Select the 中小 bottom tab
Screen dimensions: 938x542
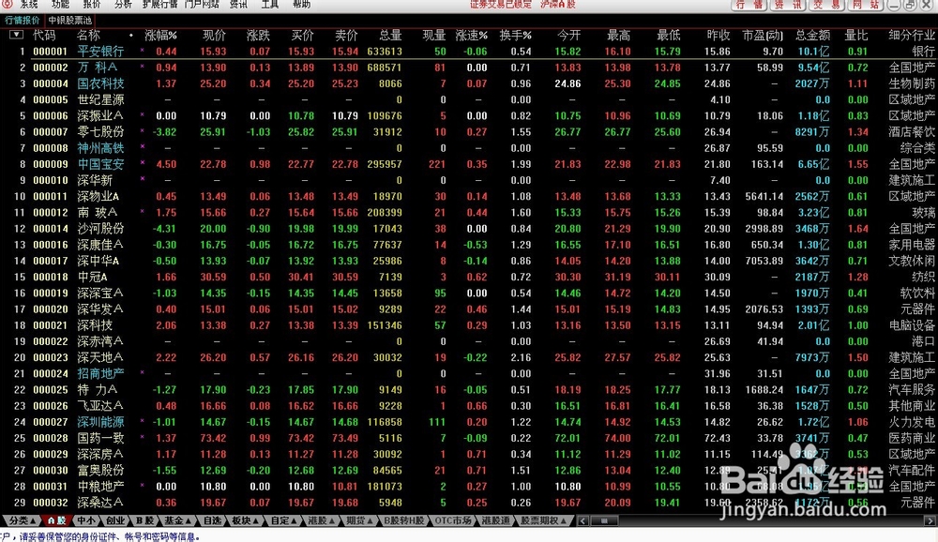[x=86, y=520]
